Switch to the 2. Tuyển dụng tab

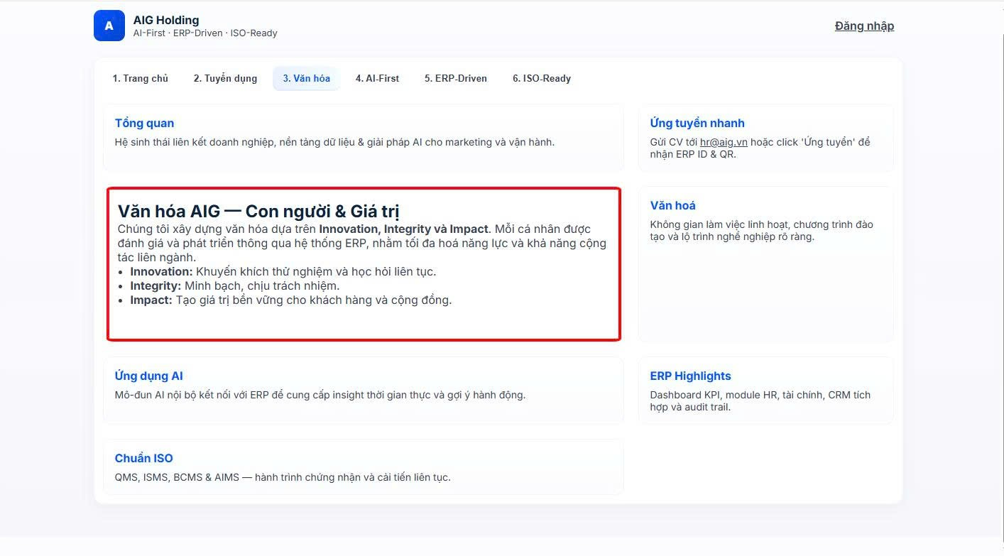tap(225, 79)
